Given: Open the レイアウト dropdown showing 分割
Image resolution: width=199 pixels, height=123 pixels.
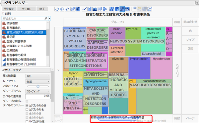Looking at the screenshot, I should pyautogui.click(x=38, y=81).
